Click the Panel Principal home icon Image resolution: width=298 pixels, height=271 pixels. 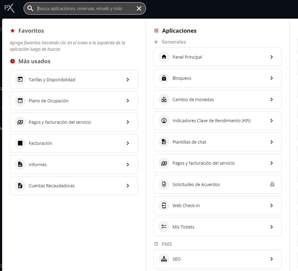[x=164, y=57]
